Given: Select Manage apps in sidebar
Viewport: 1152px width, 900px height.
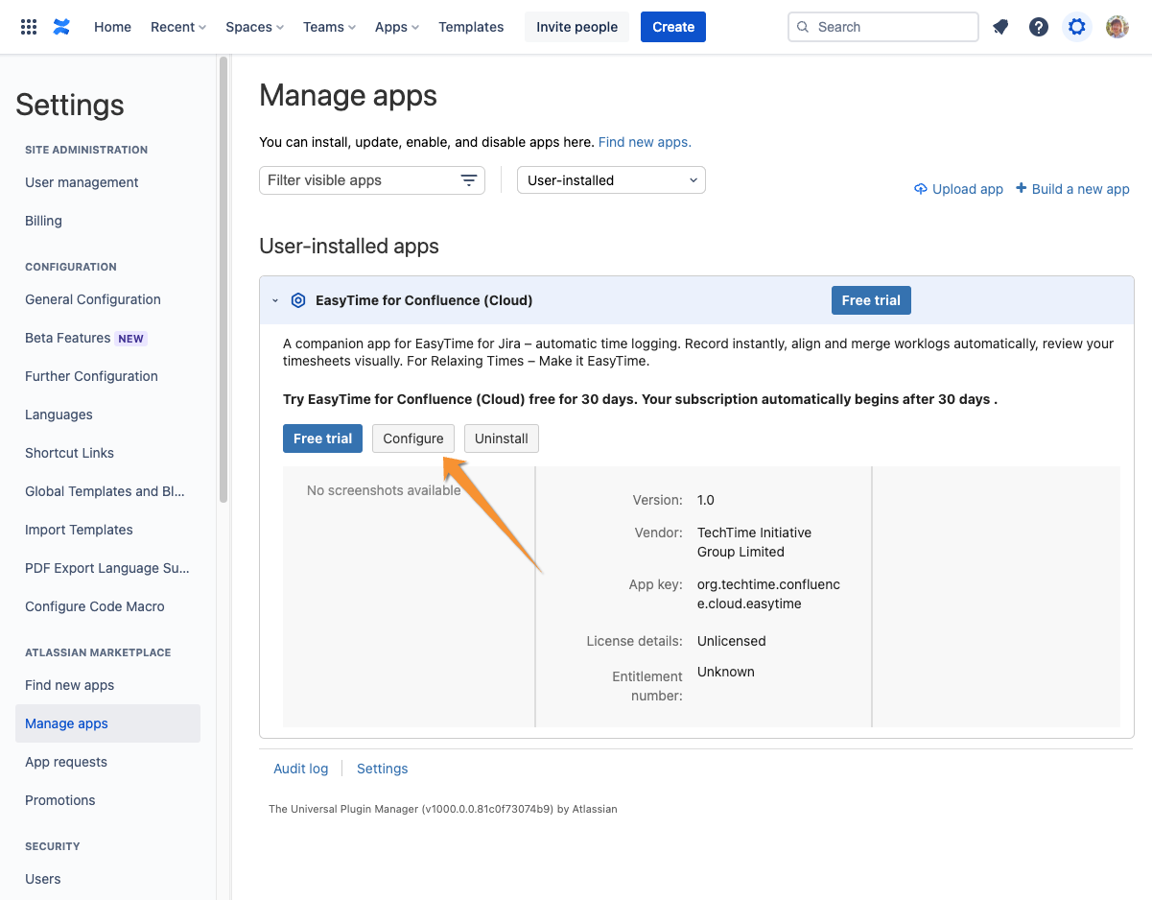Looking at the screenshot, I should 107,723.
